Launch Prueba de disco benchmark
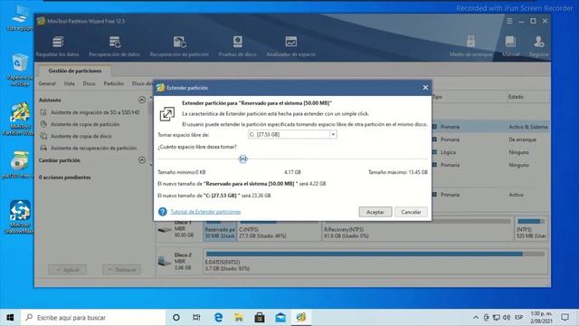This screenshot has width=579, height=326. tap(237, 46)
